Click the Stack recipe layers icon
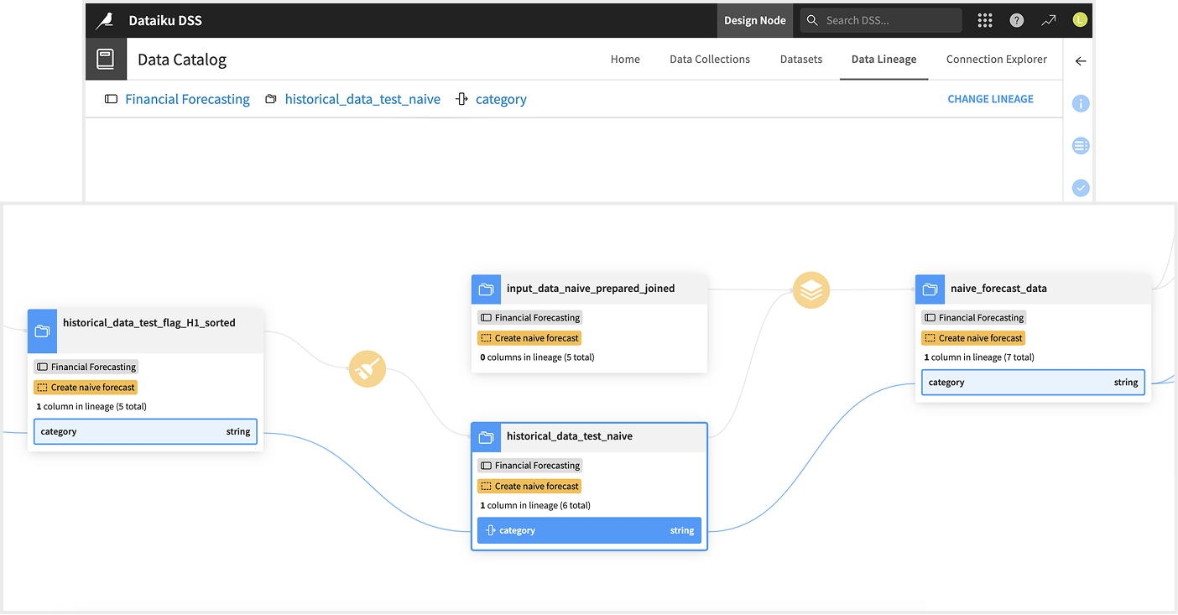The image size is (1178, 615). pyautogui.click(x=811, y=290)
